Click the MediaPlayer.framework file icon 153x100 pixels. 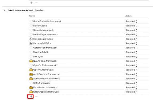[31, 34]
